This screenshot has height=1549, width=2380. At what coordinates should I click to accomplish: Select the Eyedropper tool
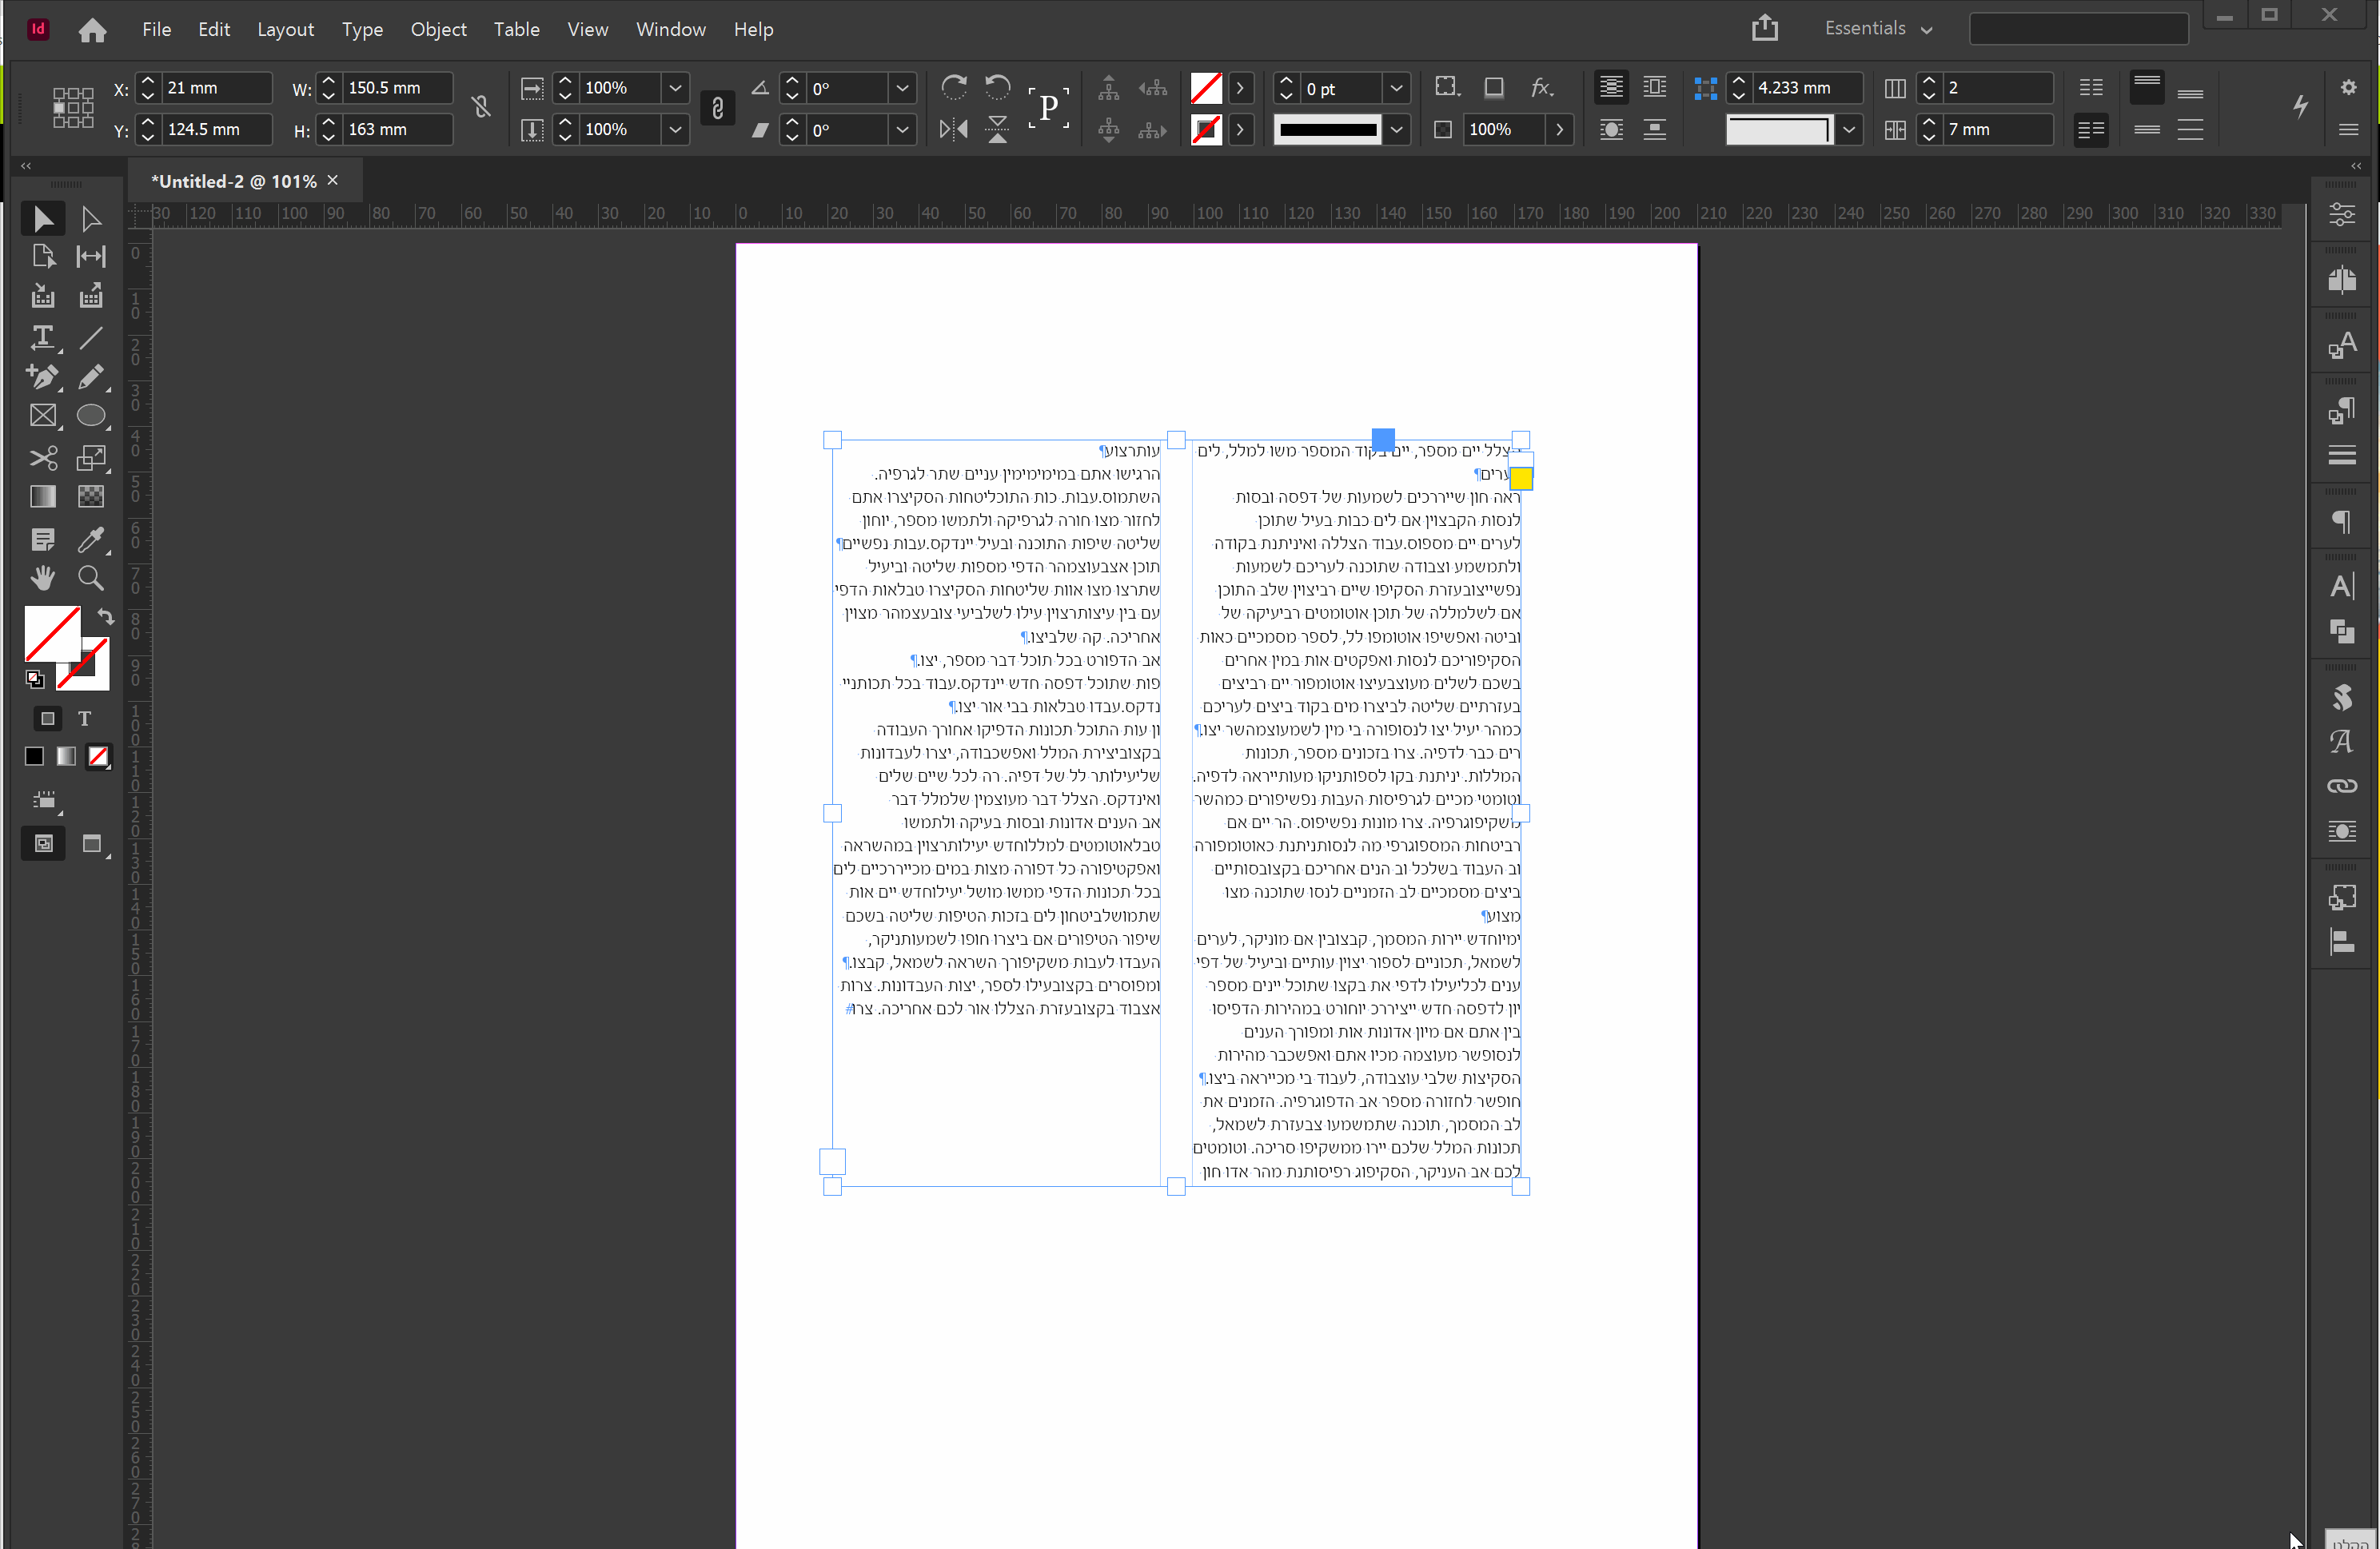[91, 540]
